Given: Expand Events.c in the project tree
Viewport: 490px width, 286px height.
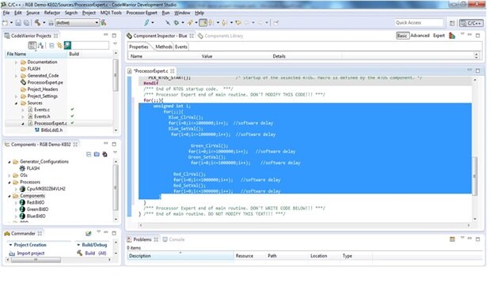Looking at the screenshot, I should pos(23,110).
